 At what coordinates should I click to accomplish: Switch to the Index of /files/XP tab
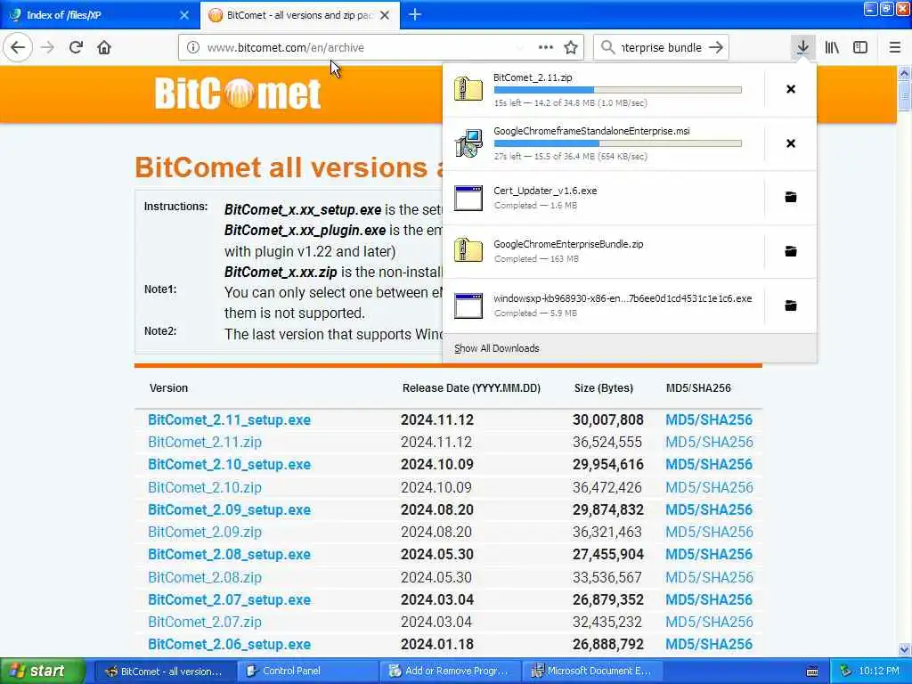click(99, 15)
